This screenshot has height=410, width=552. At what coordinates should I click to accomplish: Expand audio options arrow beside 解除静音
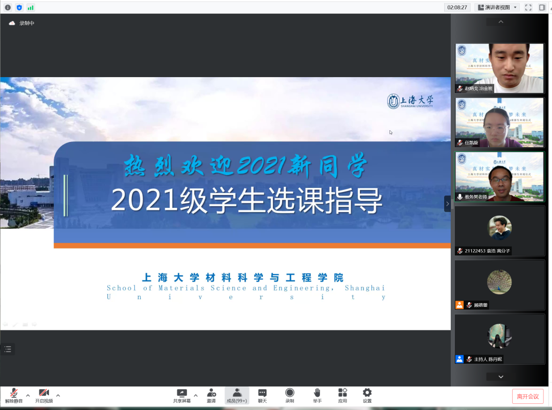click(28, 396)
